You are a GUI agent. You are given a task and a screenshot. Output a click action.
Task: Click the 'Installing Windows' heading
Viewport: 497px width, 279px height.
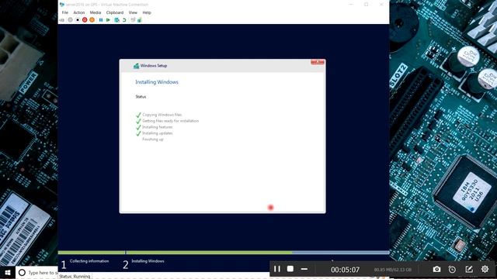(157, 82)
